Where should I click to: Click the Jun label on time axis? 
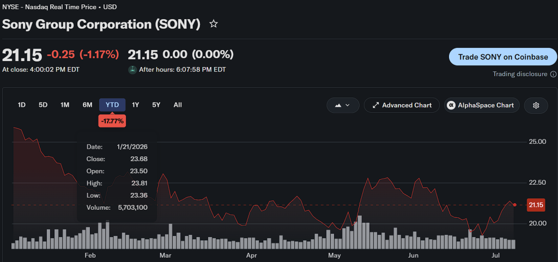coord(413,255)
